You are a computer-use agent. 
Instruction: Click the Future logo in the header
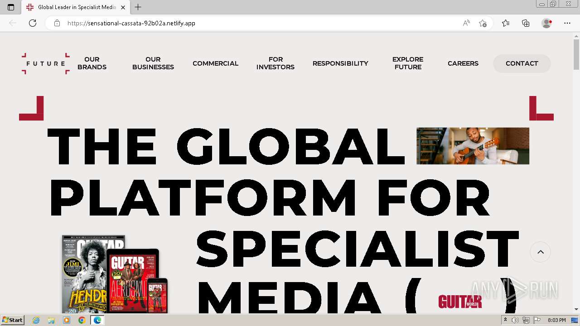click(x=45, y=63)
